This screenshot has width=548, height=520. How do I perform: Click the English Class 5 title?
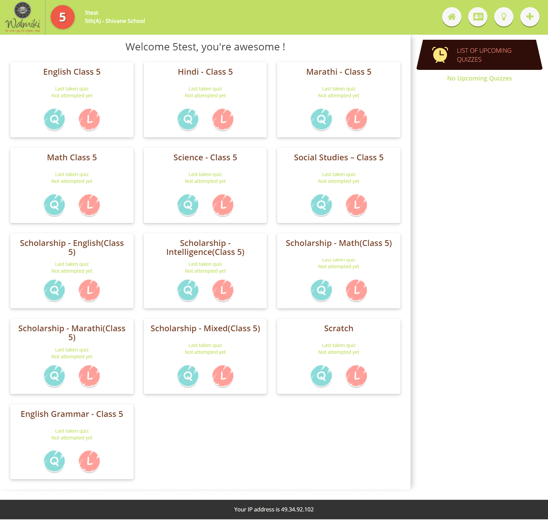pos(72,72)
